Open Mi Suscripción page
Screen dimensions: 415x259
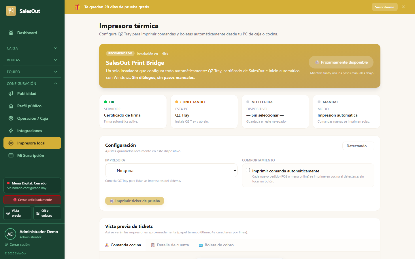pos(32,155)
